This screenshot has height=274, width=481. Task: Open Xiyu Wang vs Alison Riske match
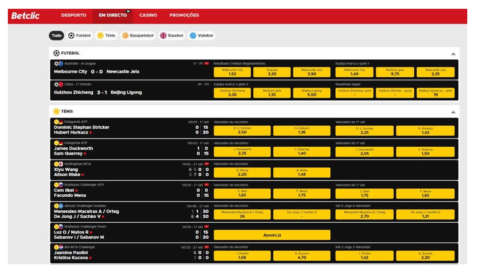69,172
